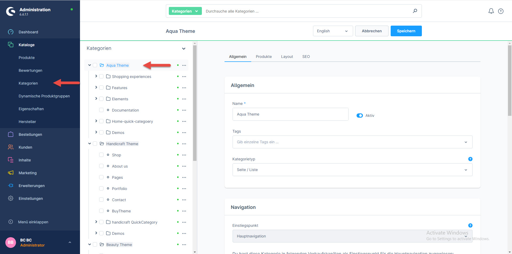Screen dimensions: 512x254
Task: Click the category tree vertical scrollbar
Action: [195, 107]
